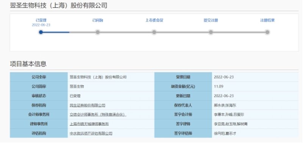This screenshot has height=143, width=303.
Task: Open the 上海市锦天城律师事务所 law firm link
Action: coord(89,124)
